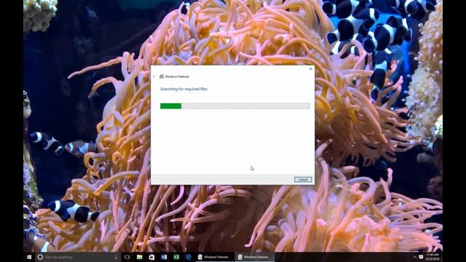Click the Cortana circle icon
Image resolution: width=466 pixels, height=262 pixels.
(40, 257)
